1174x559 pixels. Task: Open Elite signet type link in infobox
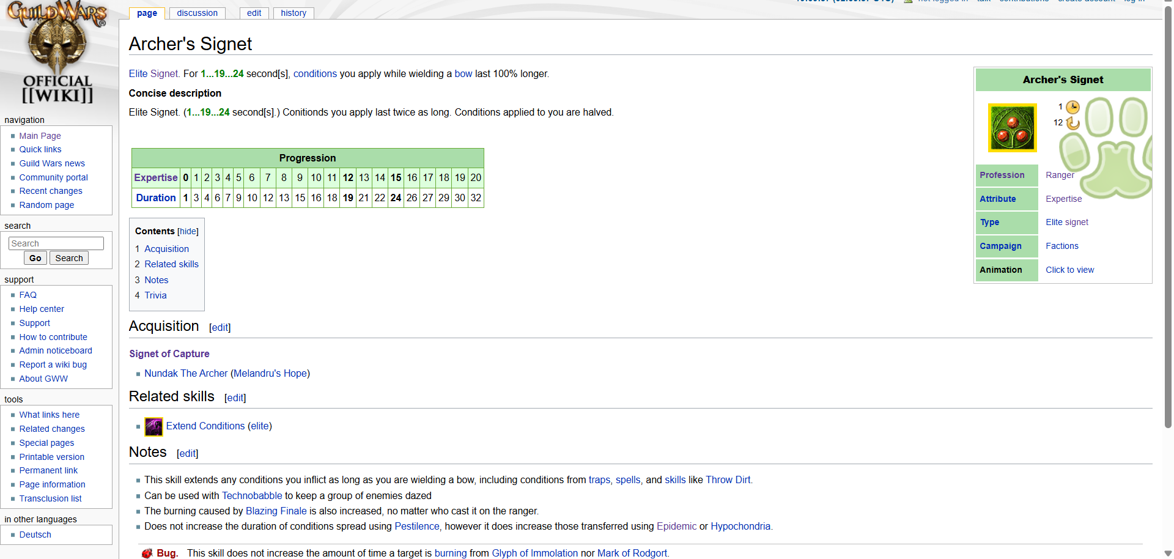point(1067,222)
